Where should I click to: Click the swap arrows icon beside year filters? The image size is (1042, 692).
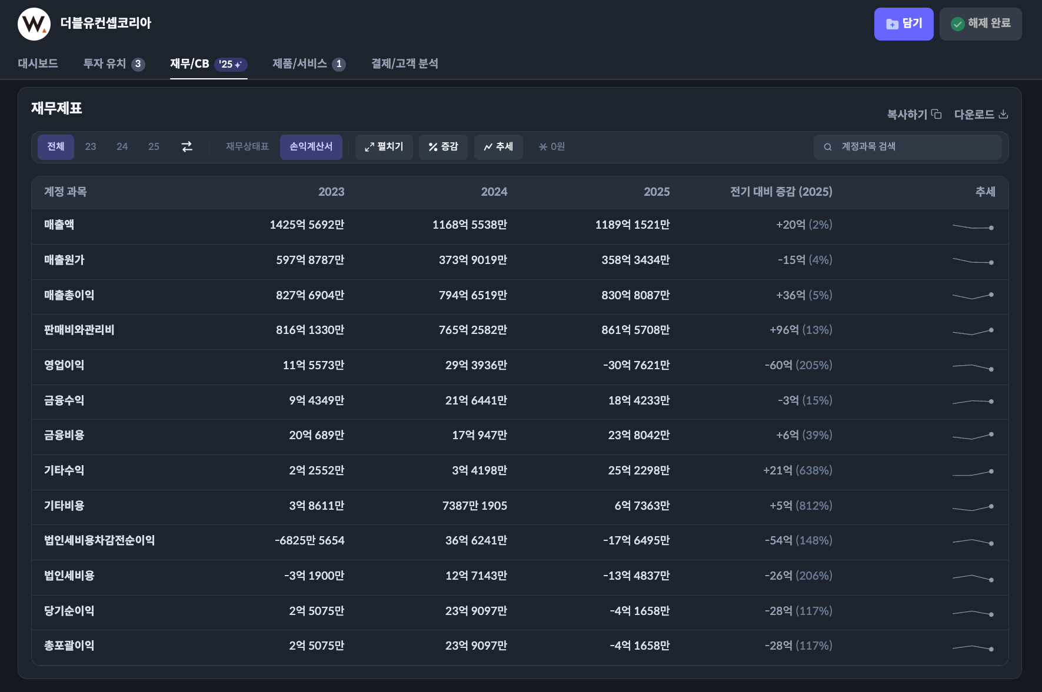tap(187, 147)
